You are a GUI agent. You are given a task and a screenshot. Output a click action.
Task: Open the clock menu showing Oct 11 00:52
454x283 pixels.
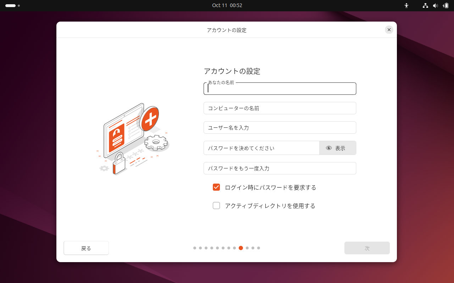pyautogui.click(x=227, y=5)
